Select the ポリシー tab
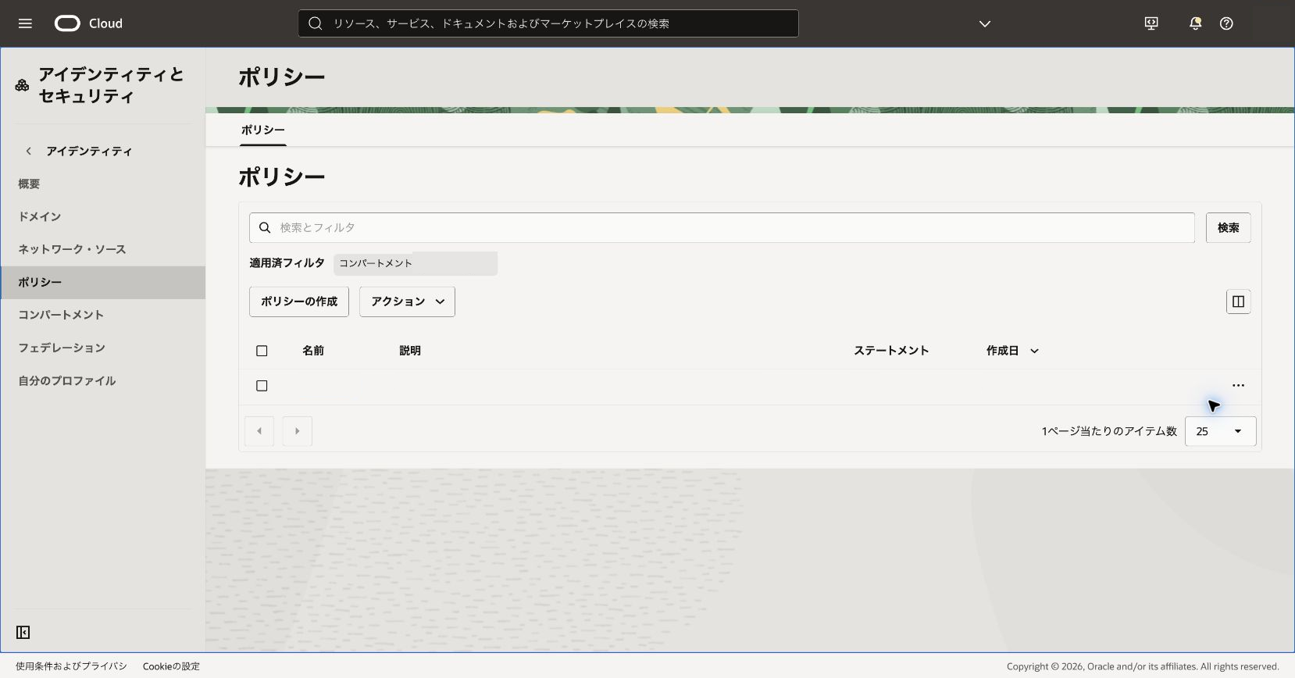 point(263,130)
